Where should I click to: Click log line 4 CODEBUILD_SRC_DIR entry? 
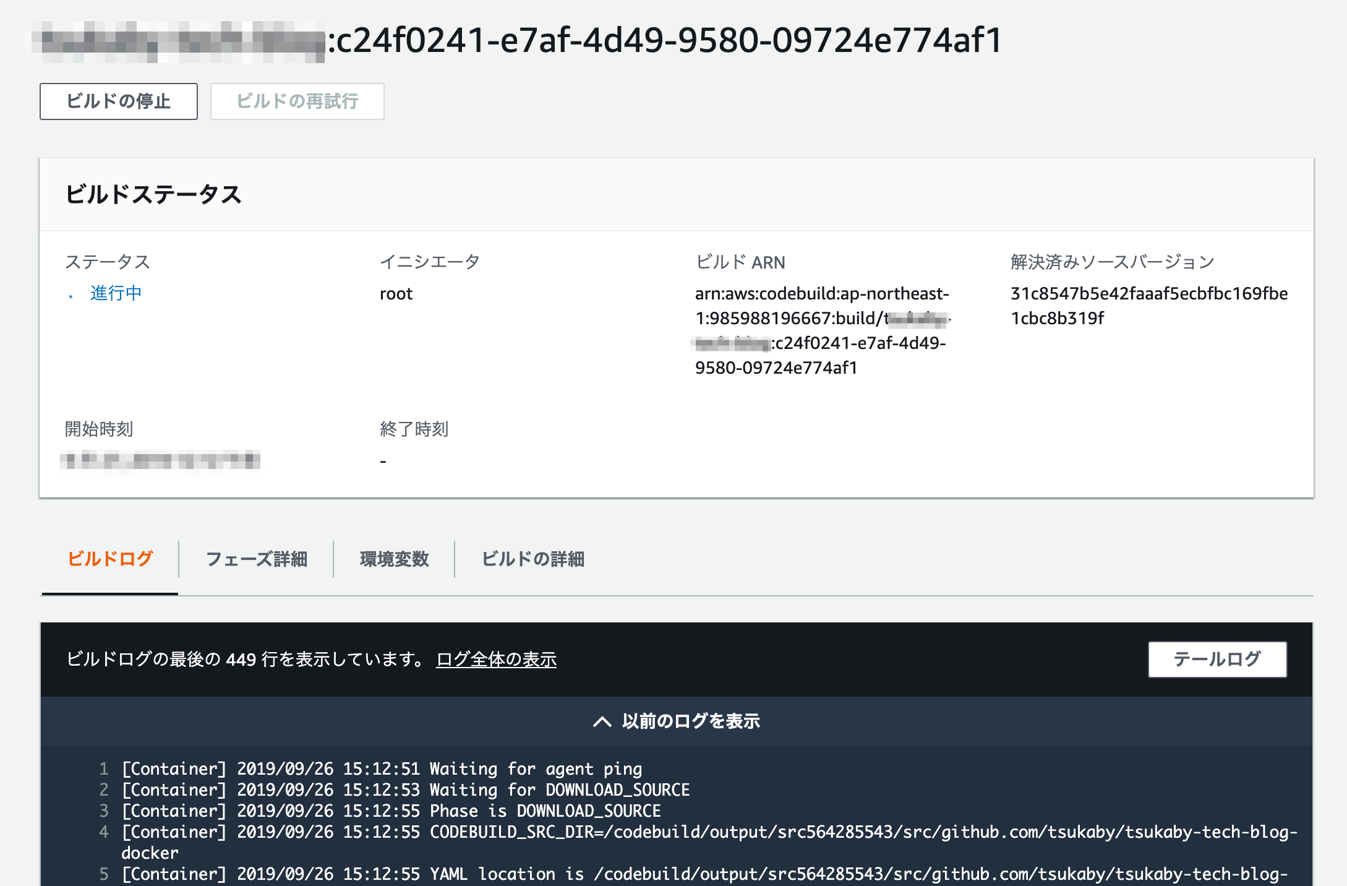[x=708, y=832]
